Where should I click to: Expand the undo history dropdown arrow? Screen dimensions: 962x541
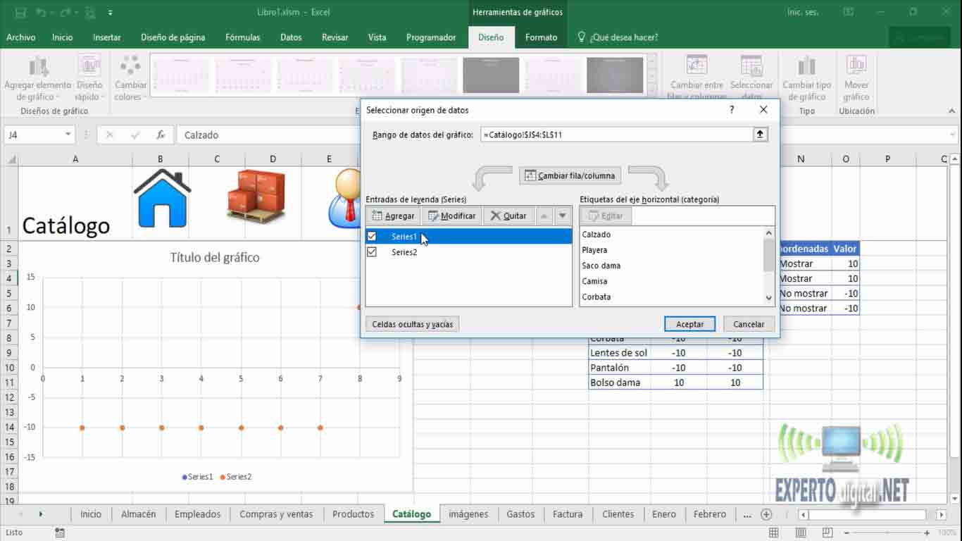[x=49, y=13]
